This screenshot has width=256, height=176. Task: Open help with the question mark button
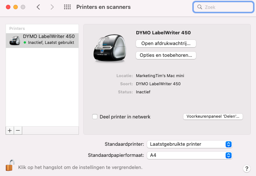pos(247,168)
